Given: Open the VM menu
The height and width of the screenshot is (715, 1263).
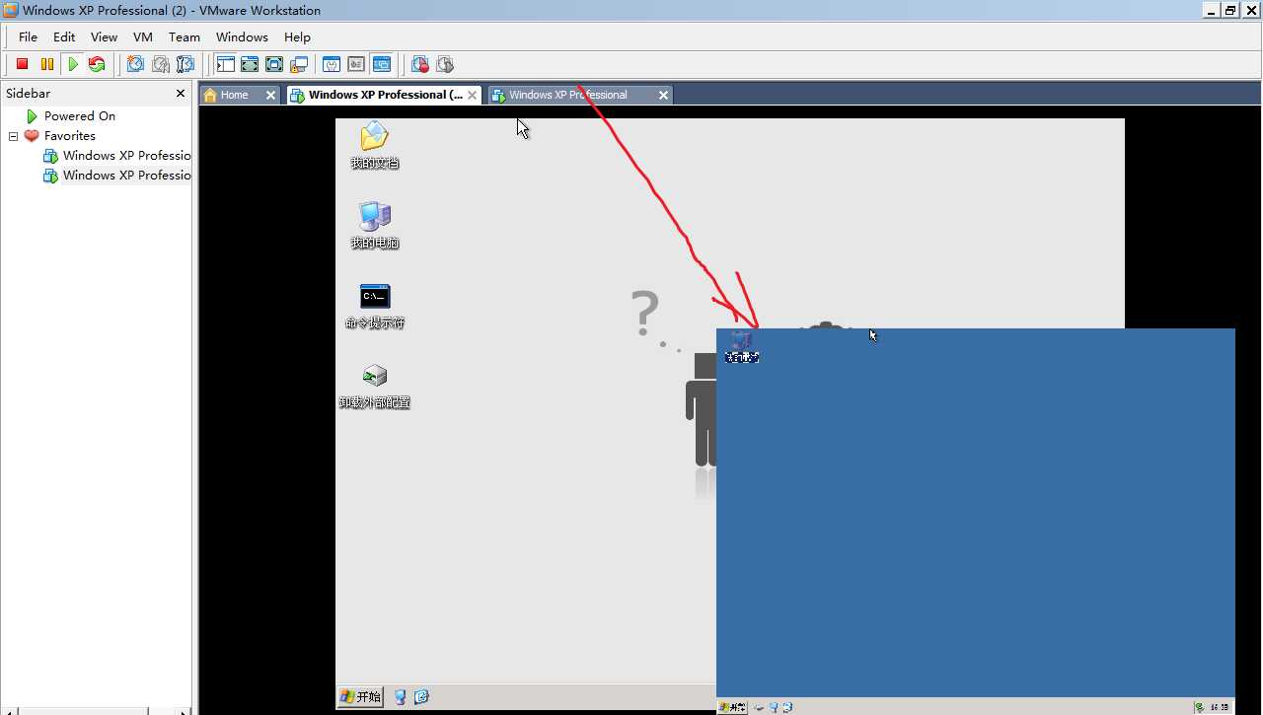Looking at the screenshot, I should click(143, 36).
